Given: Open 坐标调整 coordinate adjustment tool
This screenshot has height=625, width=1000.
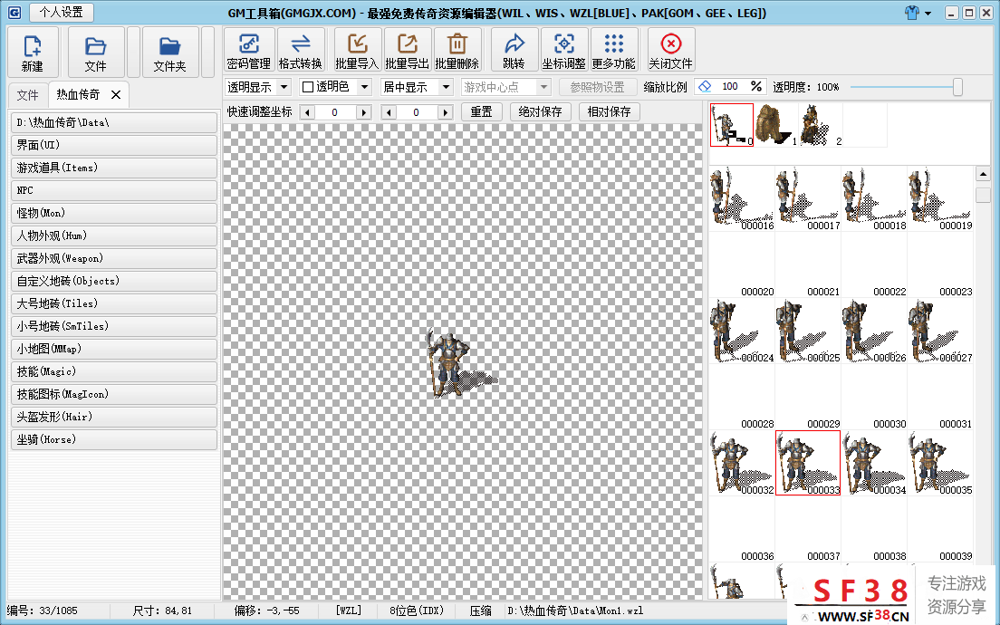Looking at the screenshot, I should click(563, 51).
